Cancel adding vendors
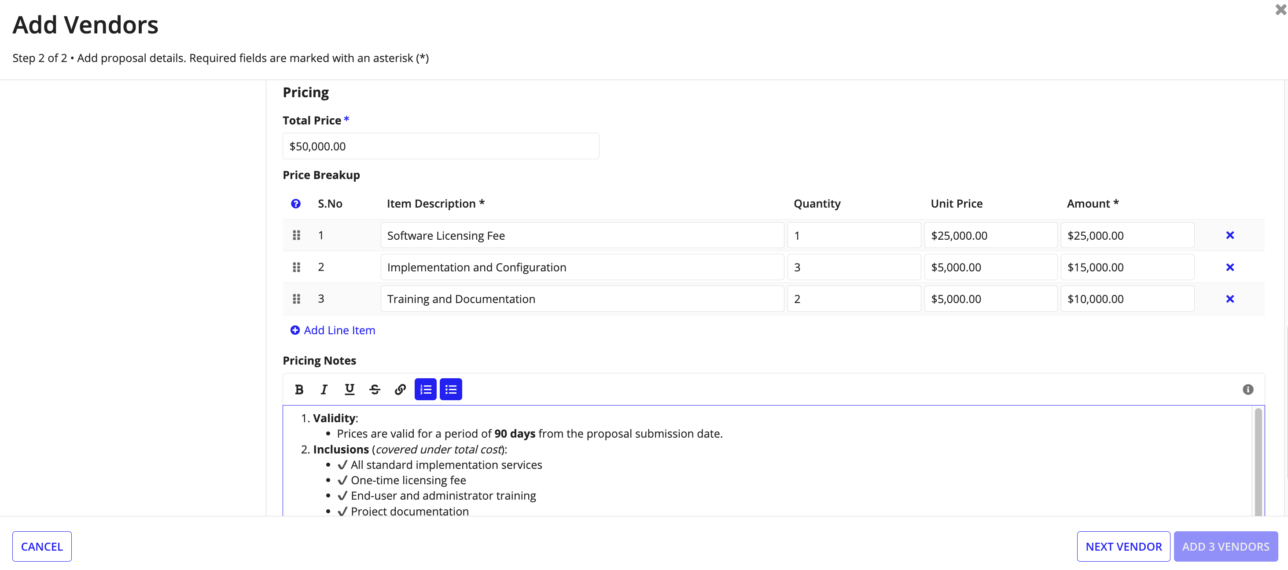Screen dimensions: 1288x570 [42, 547]
